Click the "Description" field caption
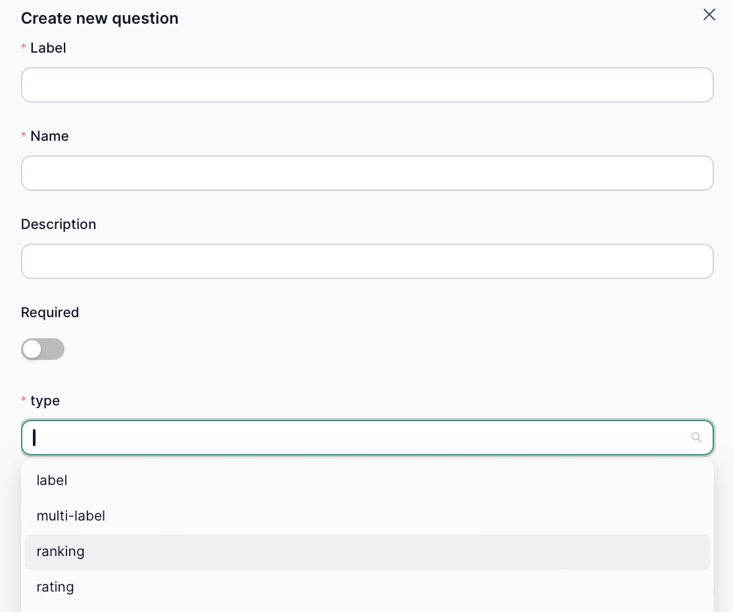 [59, 224]
